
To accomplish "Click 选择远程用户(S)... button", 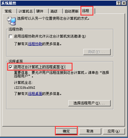I will [x=90, y=103].
